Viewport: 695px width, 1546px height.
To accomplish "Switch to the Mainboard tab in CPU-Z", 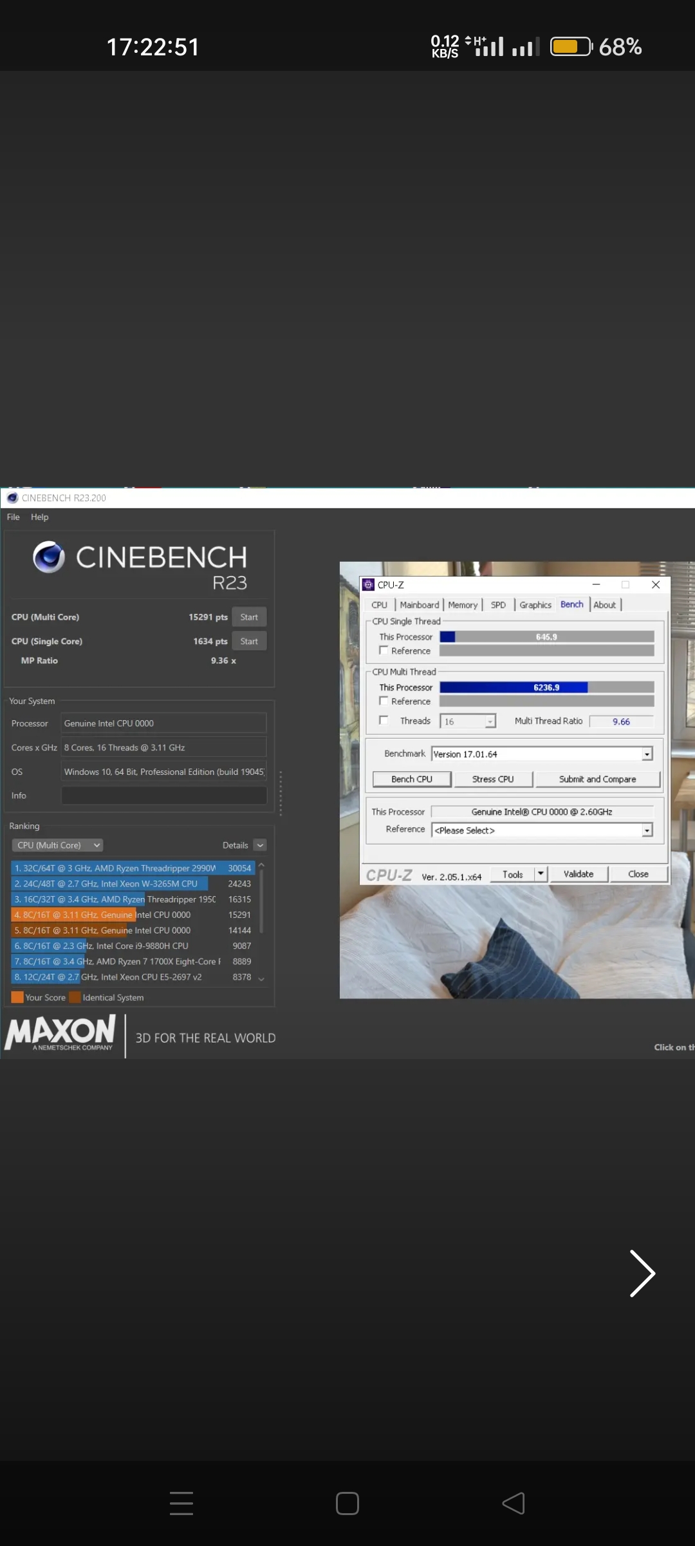I will [420, 605].
